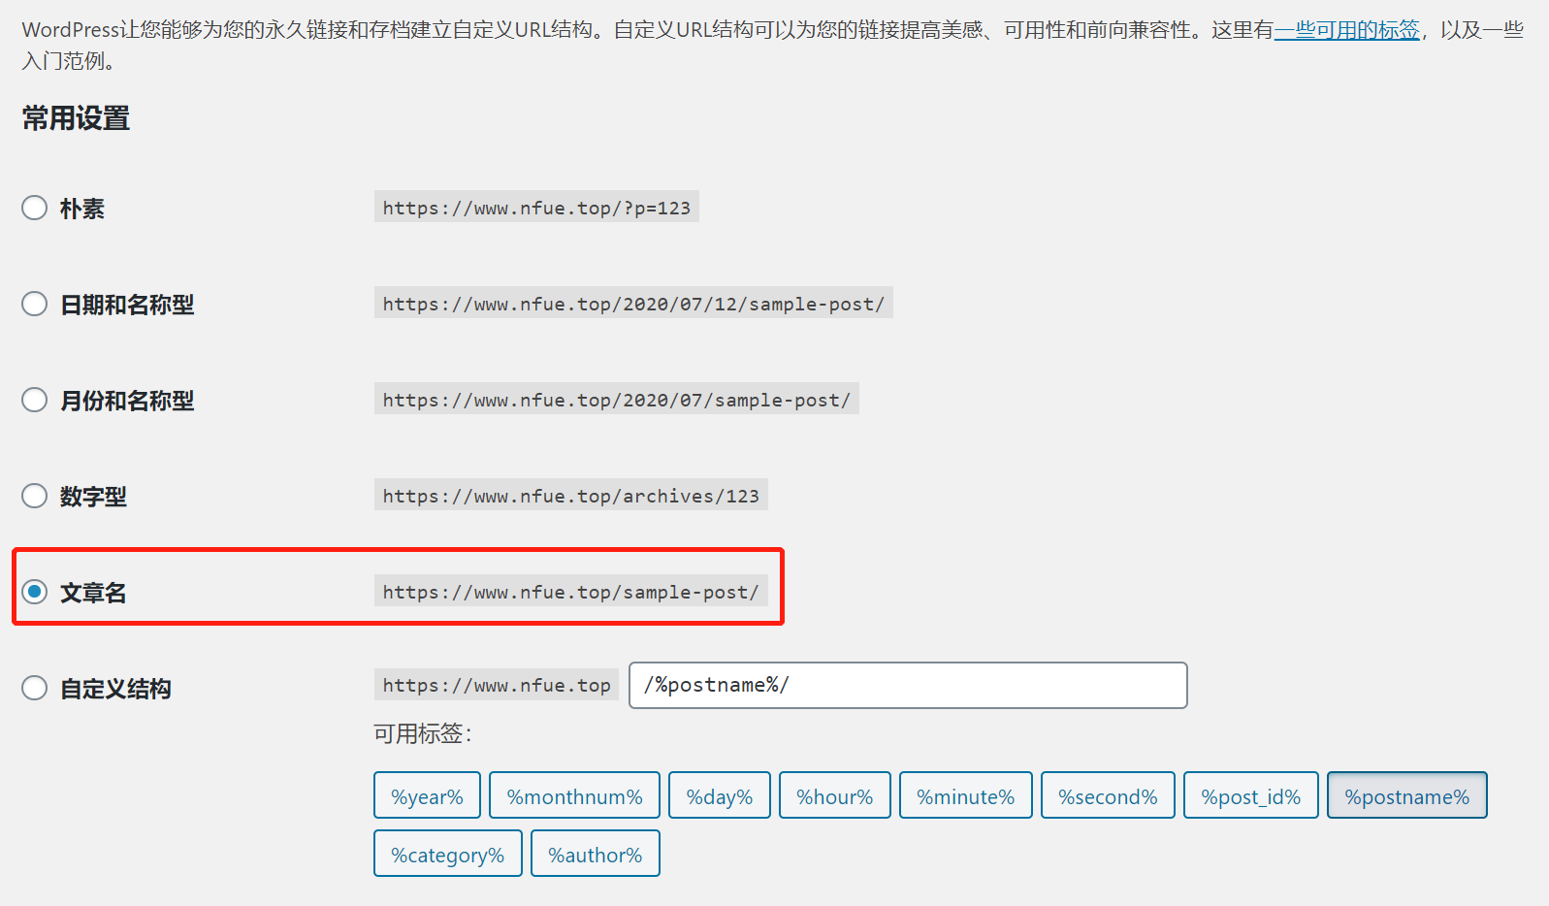Screen dimensions: 1549x906
Task: Open the 一些可用的标签 link
Action: point(1346,30)
